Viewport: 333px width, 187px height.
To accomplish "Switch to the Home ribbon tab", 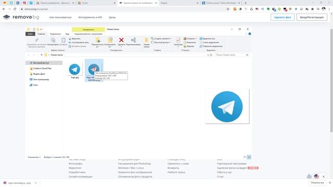I will 41,34.
